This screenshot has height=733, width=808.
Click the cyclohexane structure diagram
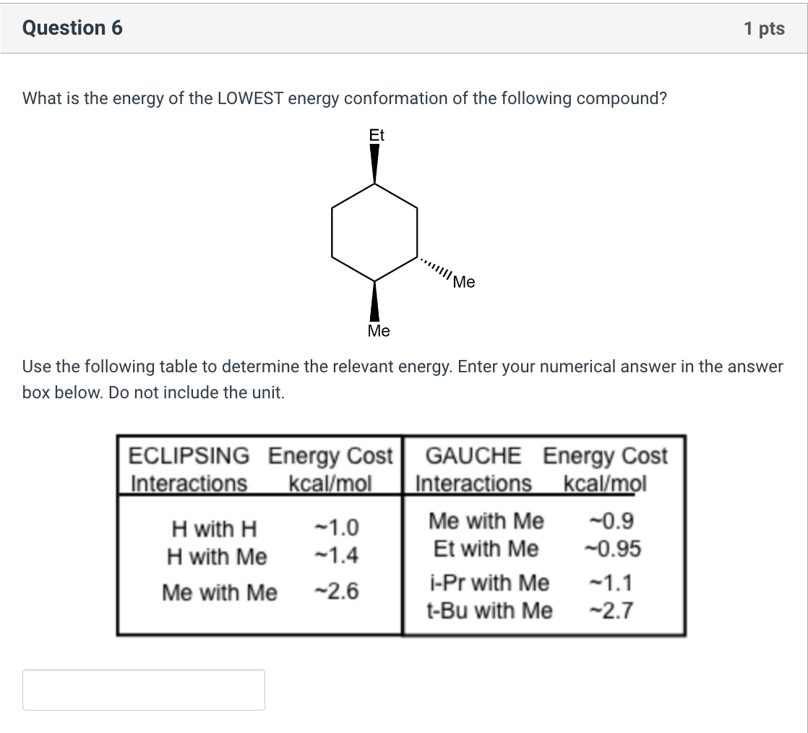pos(375,231)
